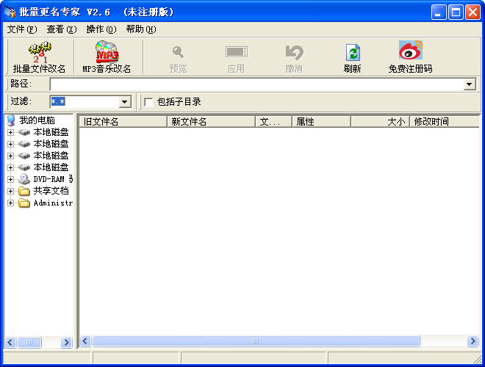Expand the third 本地磁盘 tree node
This screenshot has height=367, width=485.
(x=10, y=156)
